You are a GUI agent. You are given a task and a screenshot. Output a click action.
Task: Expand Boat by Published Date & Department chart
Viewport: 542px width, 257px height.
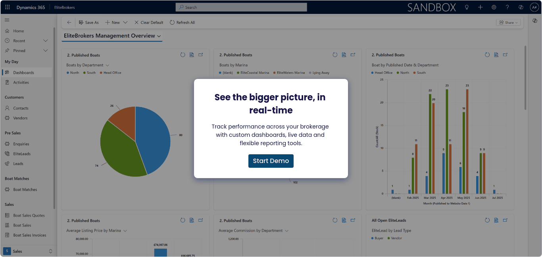point(505,55)
